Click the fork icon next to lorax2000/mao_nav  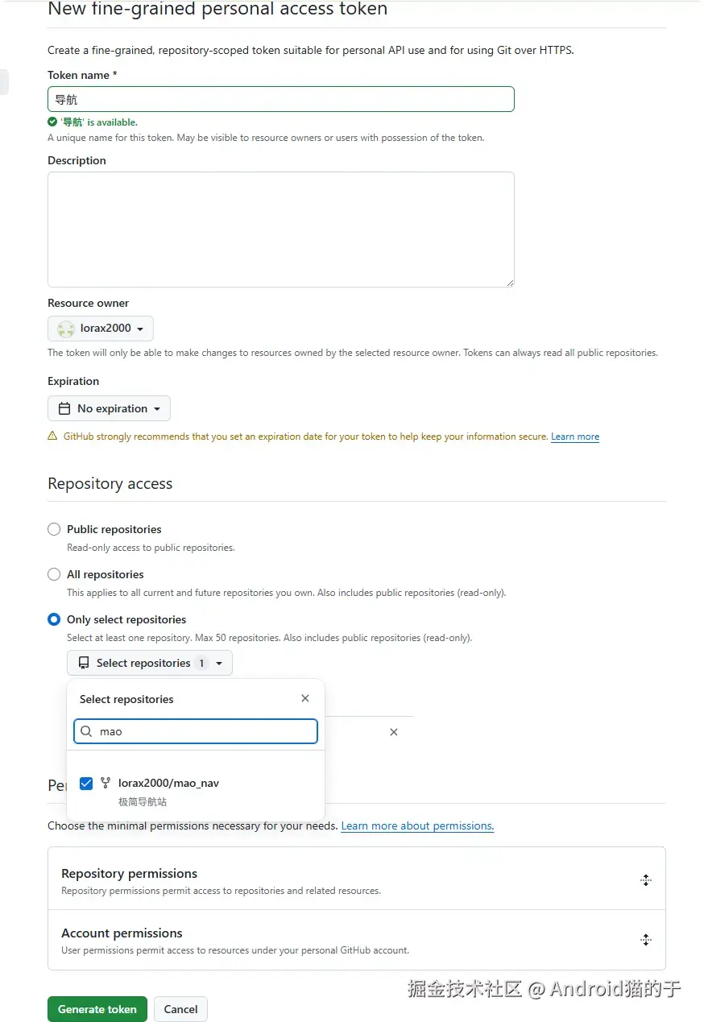point(106,783)
